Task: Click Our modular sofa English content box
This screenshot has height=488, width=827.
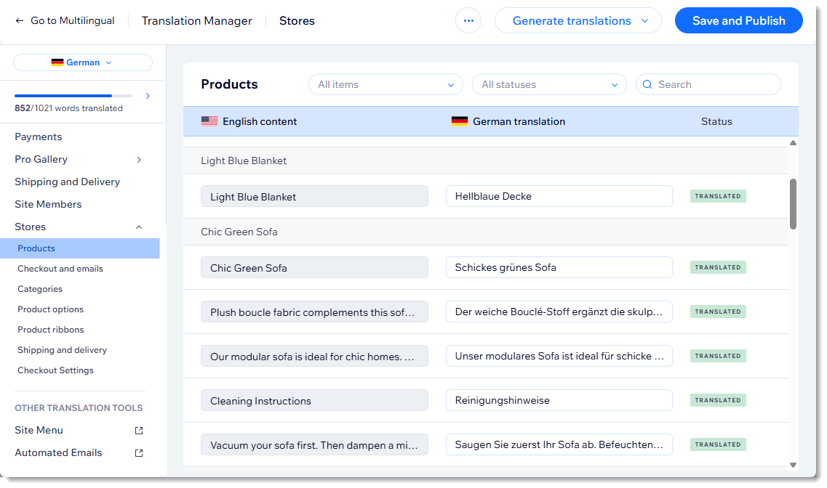Action: click(x=314, y=356)
